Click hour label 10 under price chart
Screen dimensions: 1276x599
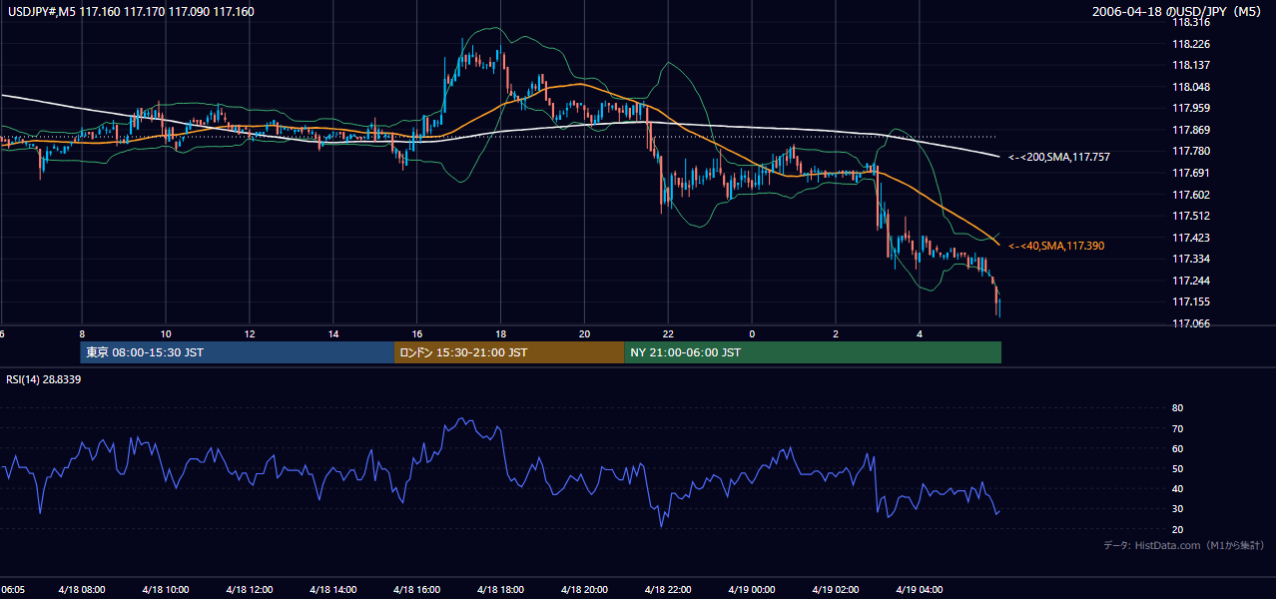[x=166, y=333]
